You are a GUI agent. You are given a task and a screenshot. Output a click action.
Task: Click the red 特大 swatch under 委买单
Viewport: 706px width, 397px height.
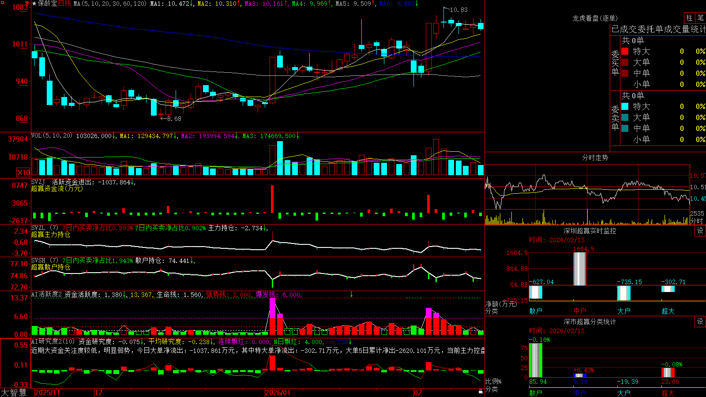click(x=625, y=51)
